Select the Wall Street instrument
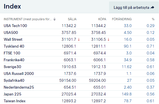This screenshot has width=159, height=104. tap(13, 39)
